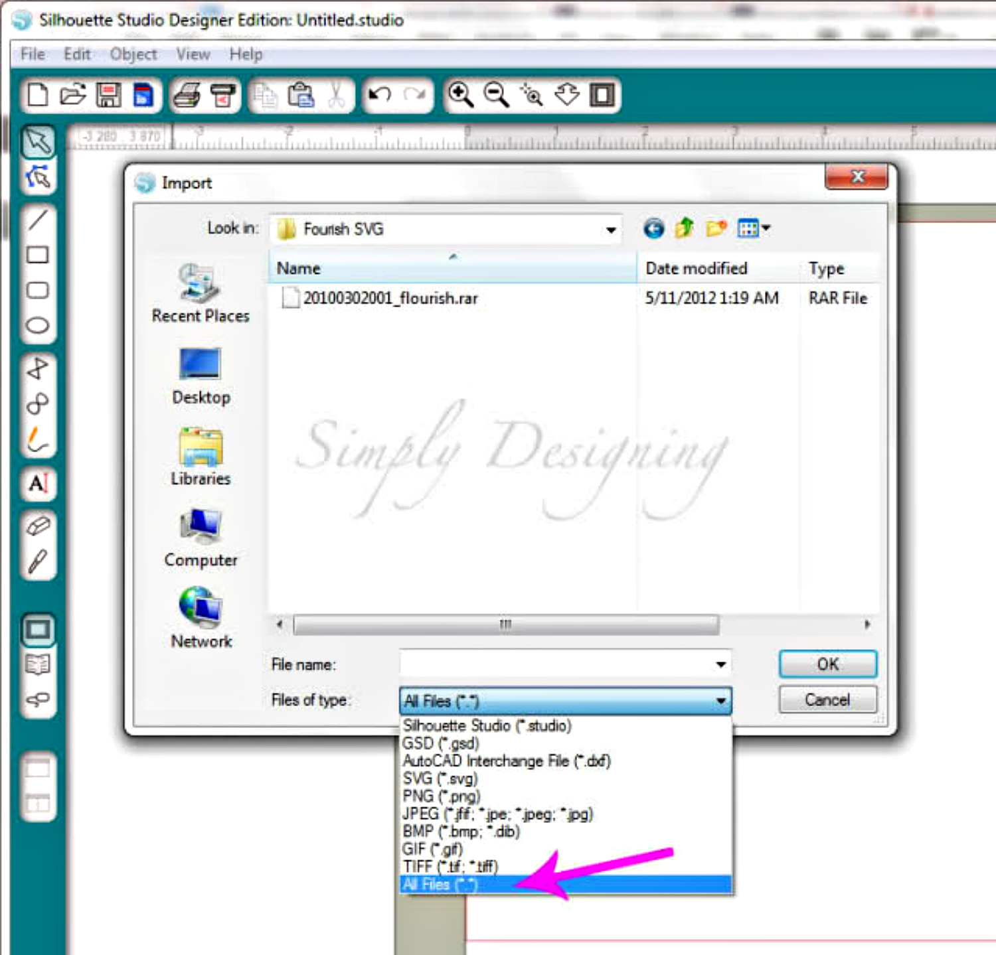Click OK in the Import dialog

tap(828, 664)
